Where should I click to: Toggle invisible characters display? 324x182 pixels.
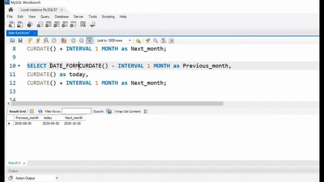(164, 40)
